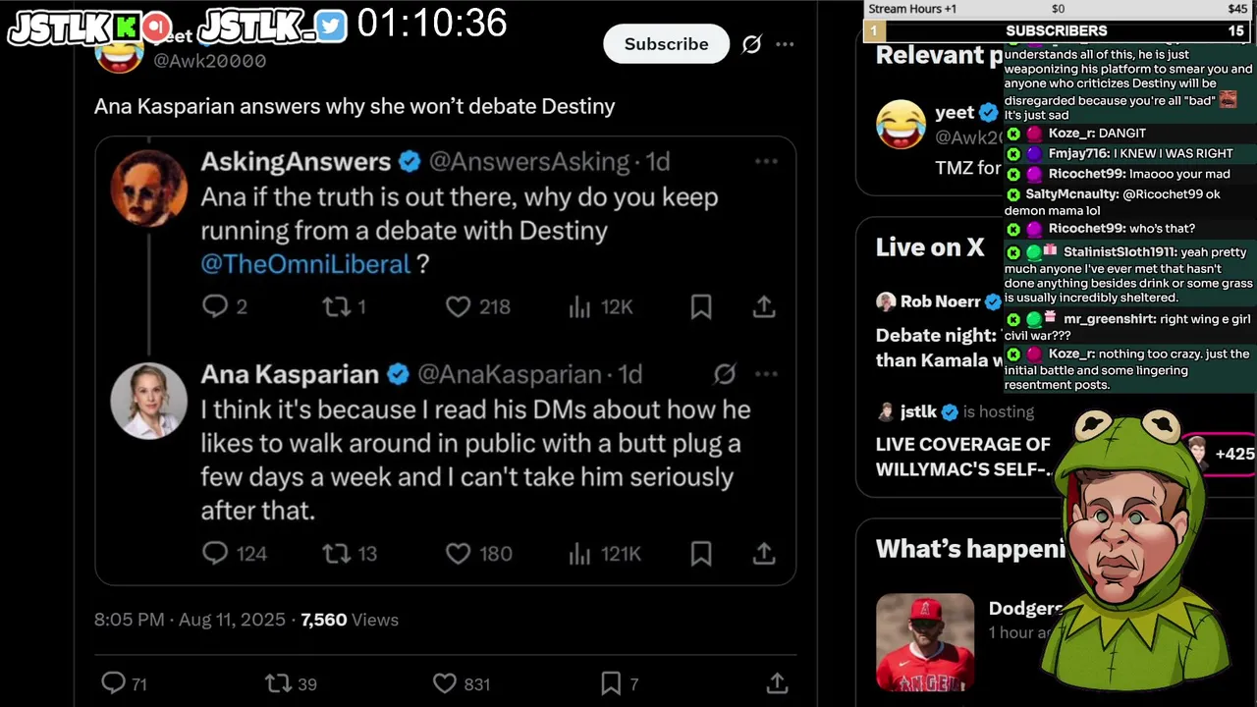The height and width of the screenshot is (707, 1257).
Task: Open more options on Ana Kasparian's reply
Action: pyautogui.click(x=766, y=374)
